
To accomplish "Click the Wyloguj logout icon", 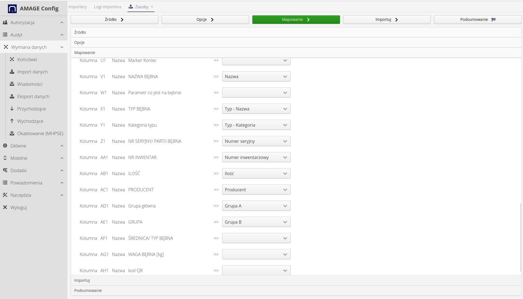I will point(5,207).
